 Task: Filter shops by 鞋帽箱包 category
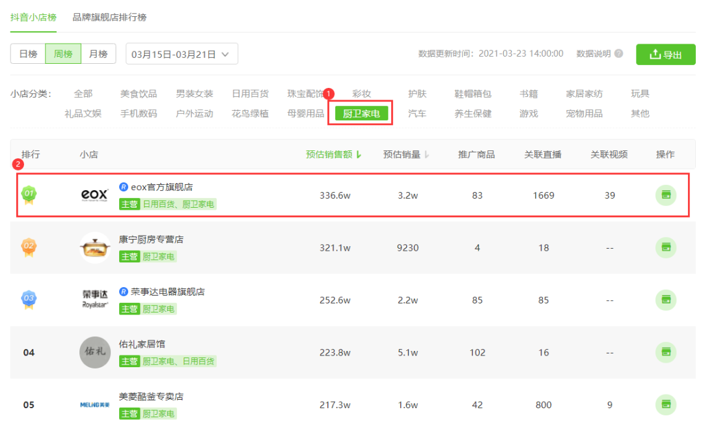pyautogui.click(x=473, y=94)
